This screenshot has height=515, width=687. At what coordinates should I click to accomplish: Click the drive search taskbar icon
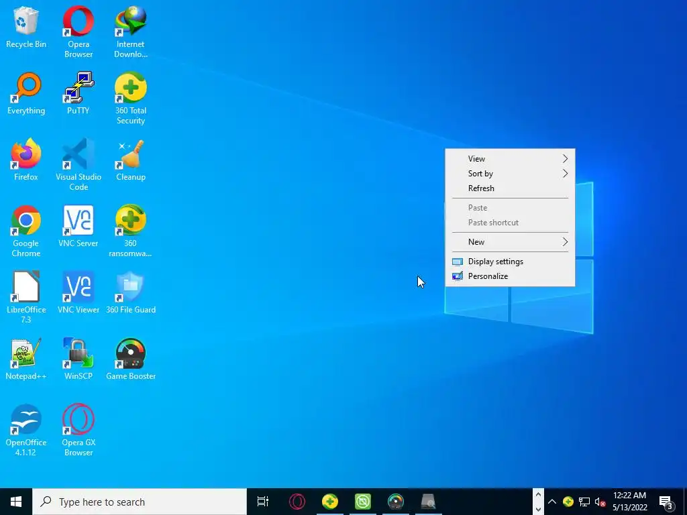tap(428, 502)
